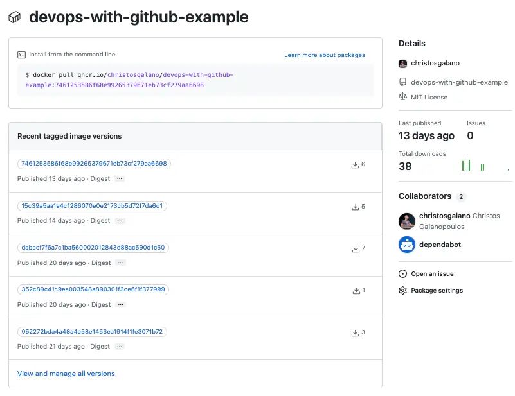The height and width of the screenshot is (396, 515).
Task: Click the Open an issue circle icon
Action: (403, 274)
